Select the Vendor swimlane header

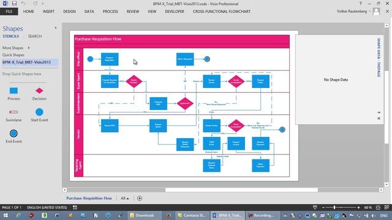(78, 134)
